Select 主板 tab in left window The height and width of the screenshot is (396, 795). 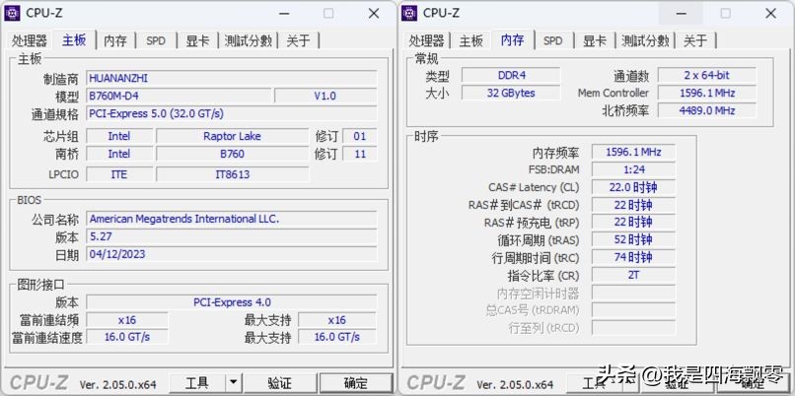point(74,40)
